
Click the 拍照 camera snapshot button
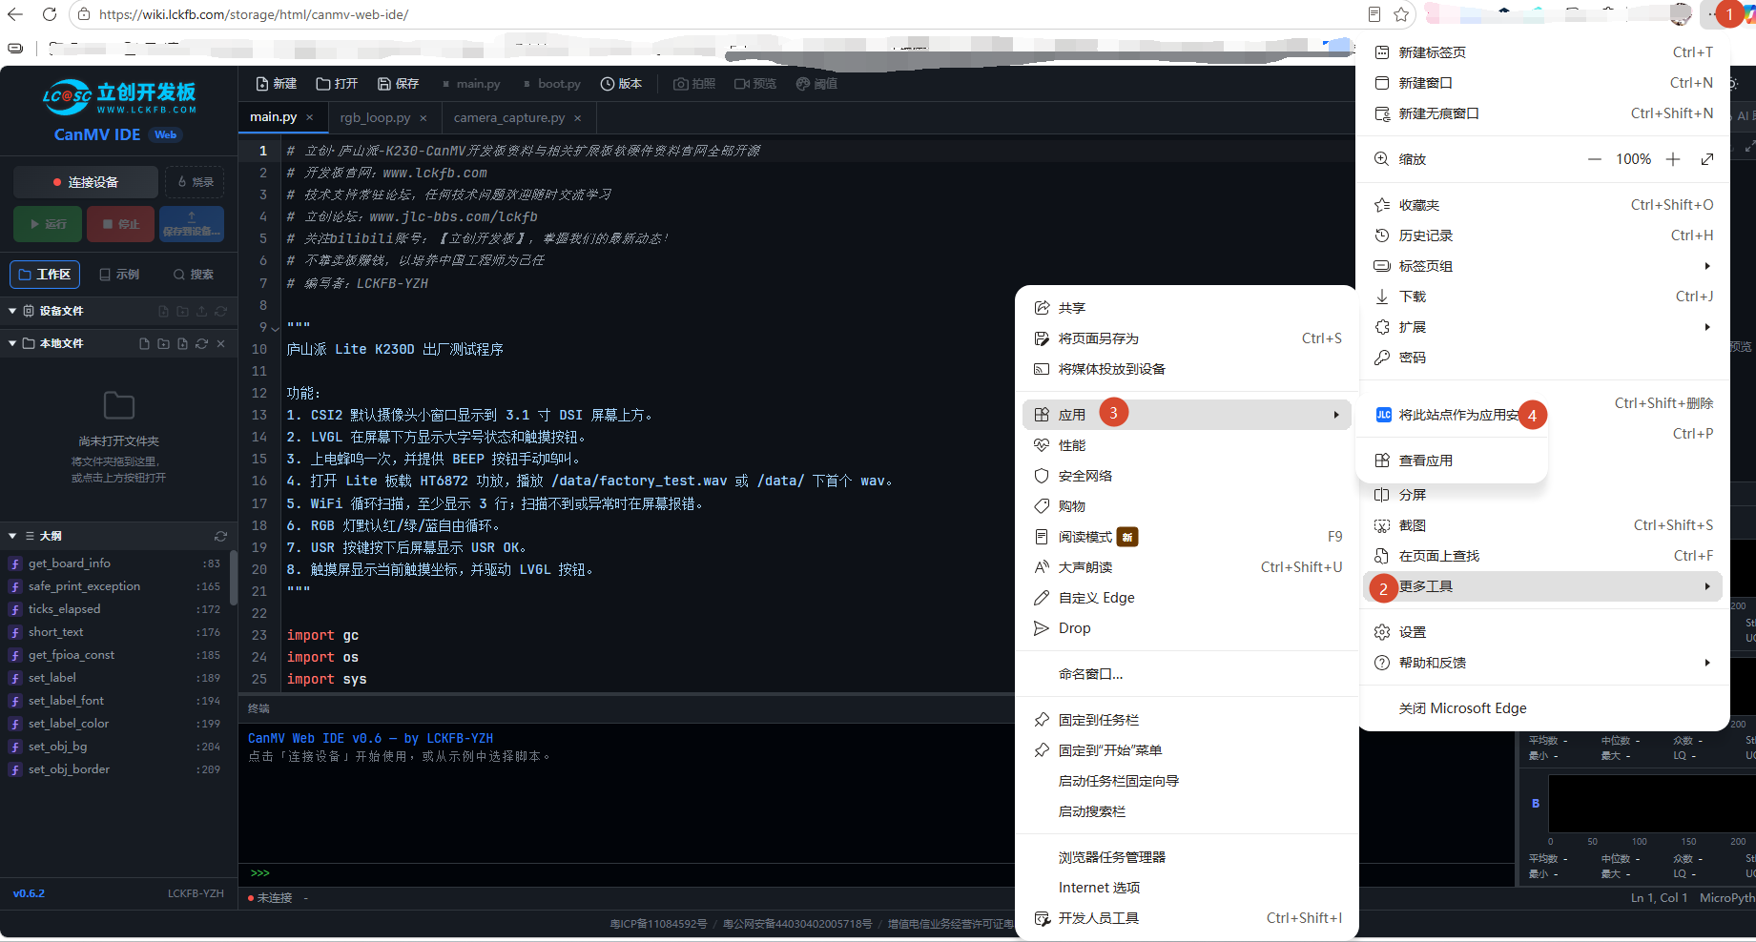pyautogui.click(x=694, y=84)
